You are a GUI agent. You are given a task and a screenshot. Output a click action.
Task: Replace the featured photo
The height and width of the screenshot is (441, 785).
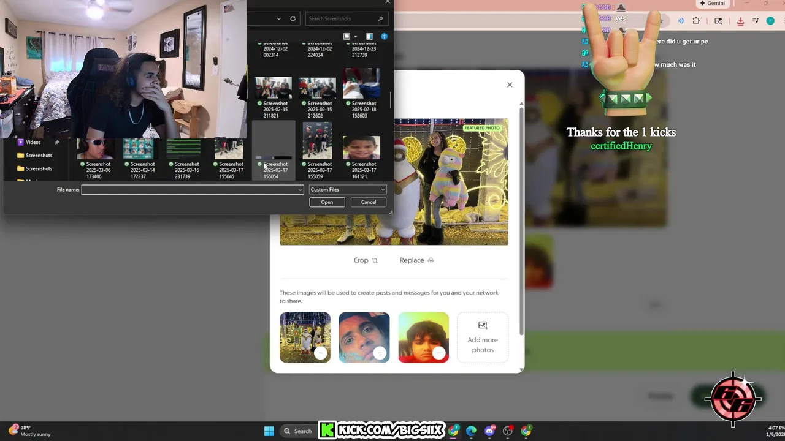tap(416, 260)
